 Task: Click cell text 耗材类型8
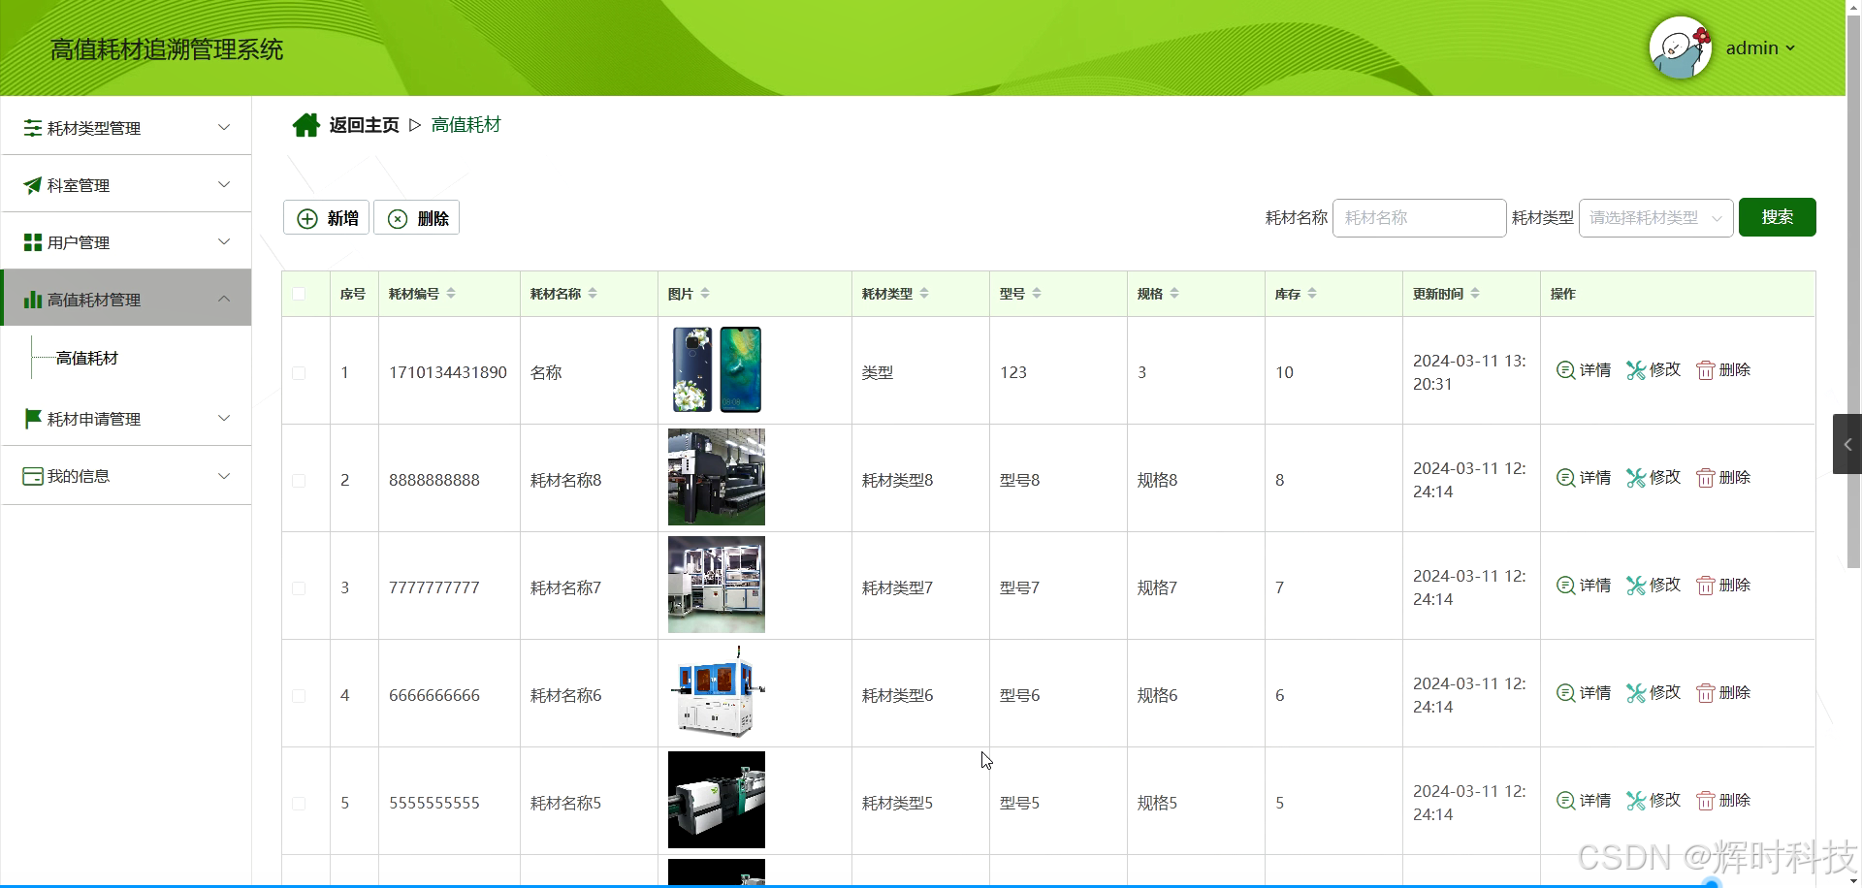[897, 480]
